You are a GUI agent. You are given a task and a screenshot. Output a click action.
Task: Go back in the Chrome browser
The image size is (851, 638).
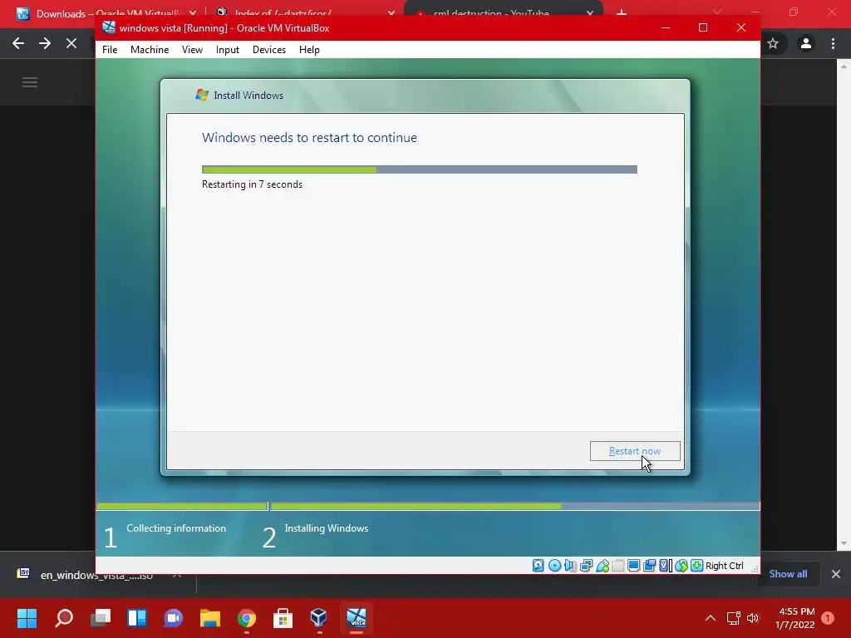(x=18, y=43)
